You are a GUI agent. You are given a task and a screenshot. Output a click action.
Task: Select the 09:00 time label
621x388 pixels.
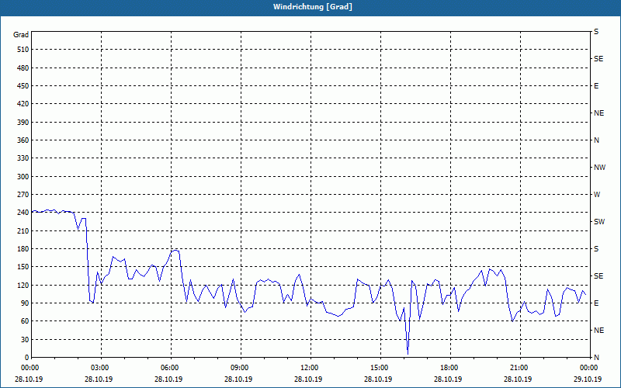coord(240,368)
